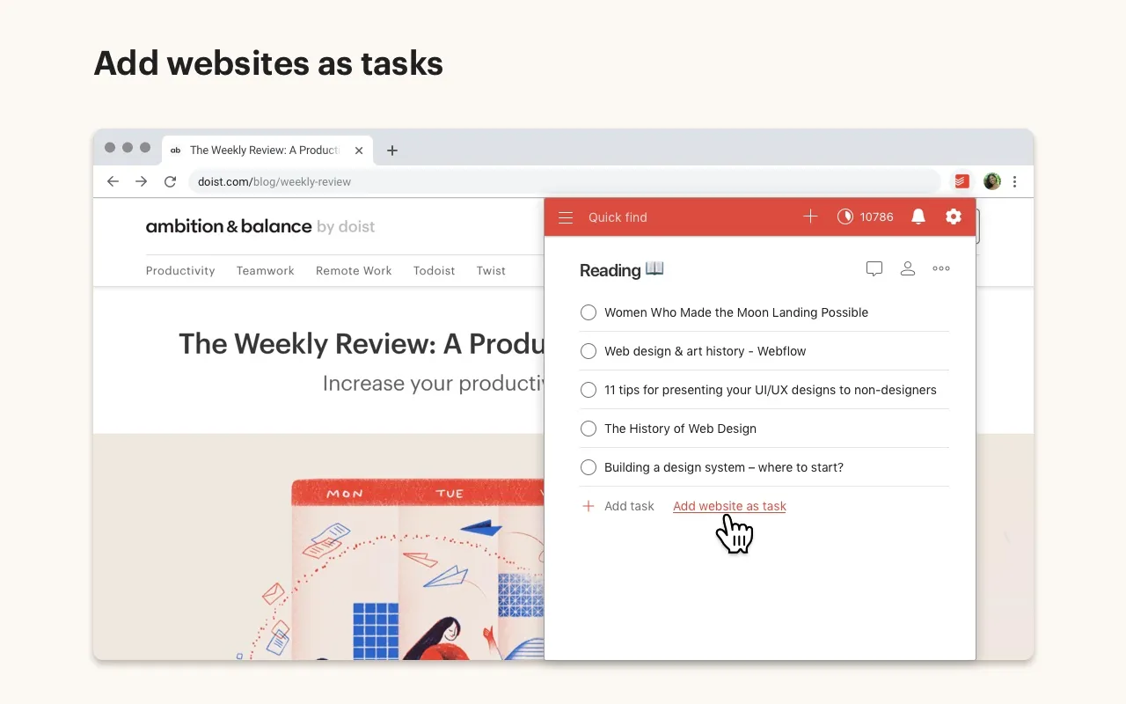Click the Add website as task link

[x=729, y=506]
